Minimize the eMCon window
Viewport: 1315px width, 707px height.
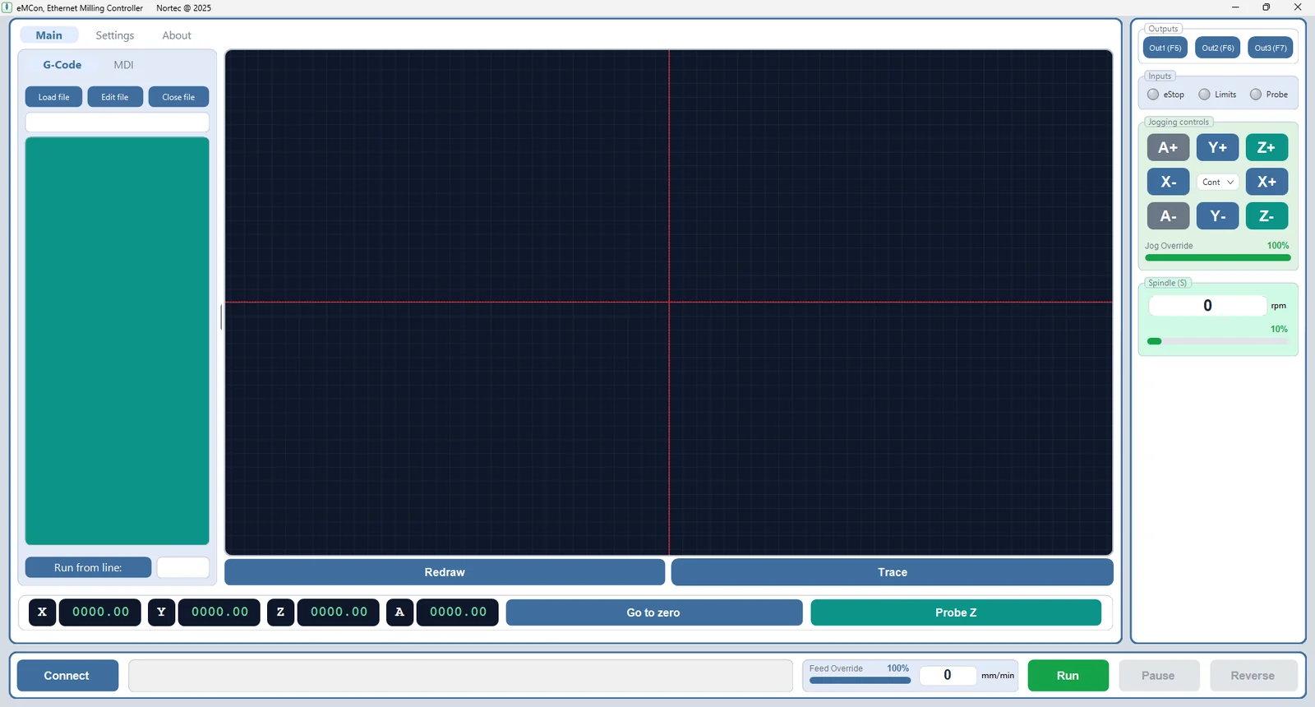(1235, 7)
